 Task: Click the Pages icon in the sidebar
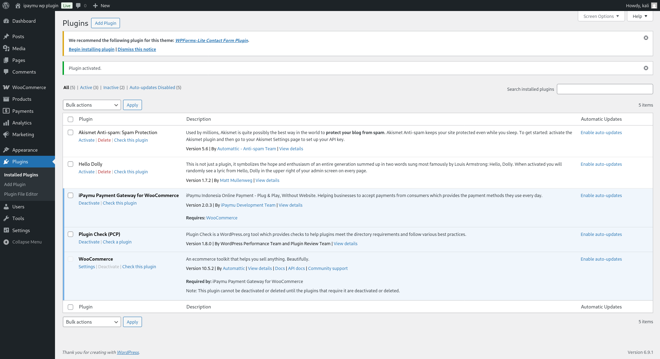click(6, 60)
